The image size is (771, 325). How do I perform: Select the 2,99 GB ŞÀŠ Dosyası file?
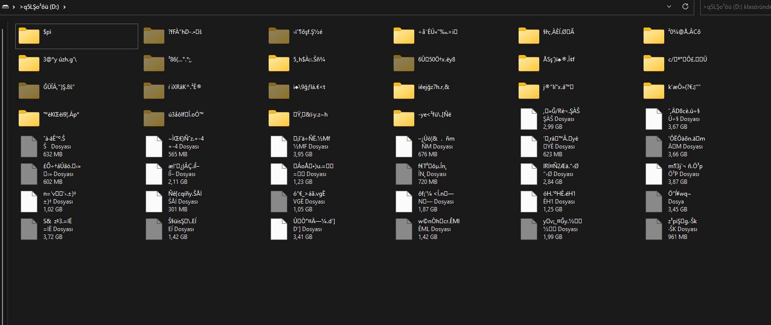(x=529, y=118)
